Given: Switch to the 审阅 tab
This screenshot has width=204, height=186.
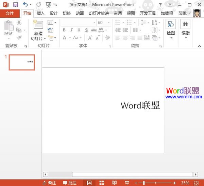Looking at the screenshot, I should click(x=118, y=13).
